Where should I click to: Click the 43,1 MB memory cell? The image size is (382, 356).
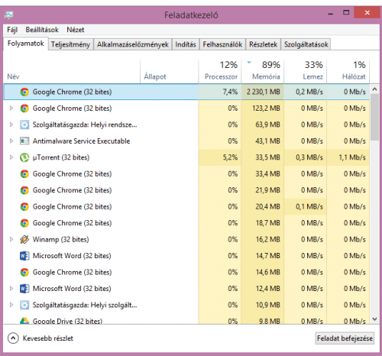click(263, 141)
